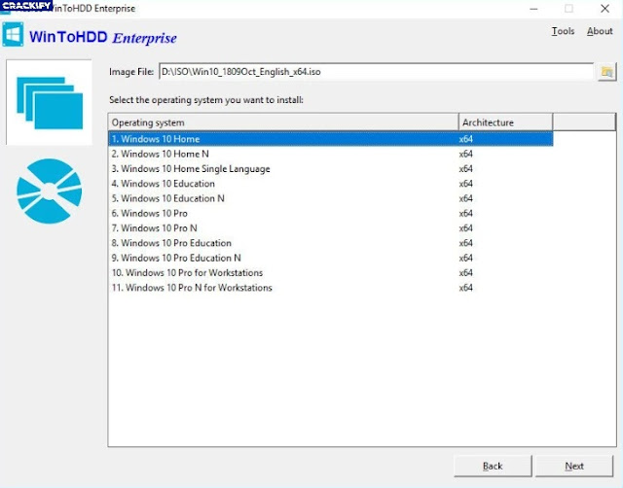Select row 9. Windows 10 Pro Education N
The image size is (623, 488).
[x=331, y=258]
